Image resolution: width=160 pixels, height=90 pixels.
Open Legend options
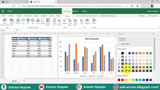click(65, 22)
